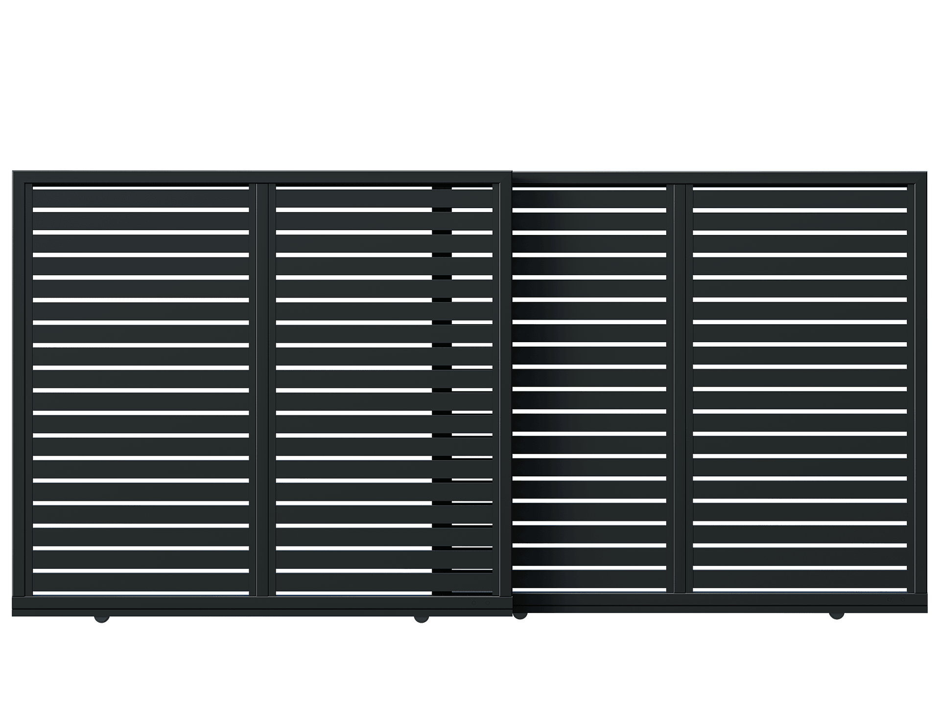940x705 pixels.
Task: Click the leftmost wheel under the gate
Action: 102,619
